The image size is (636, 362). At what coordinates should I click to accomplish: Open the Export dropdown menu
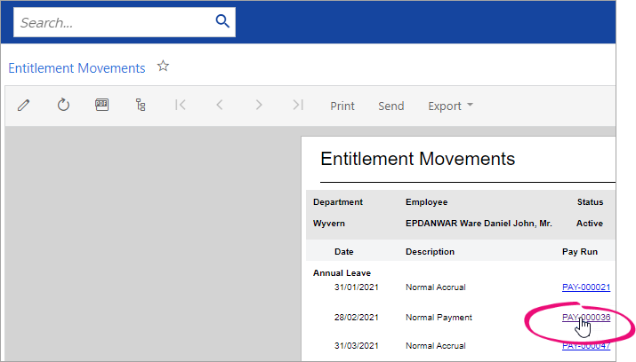pos(450,106)
